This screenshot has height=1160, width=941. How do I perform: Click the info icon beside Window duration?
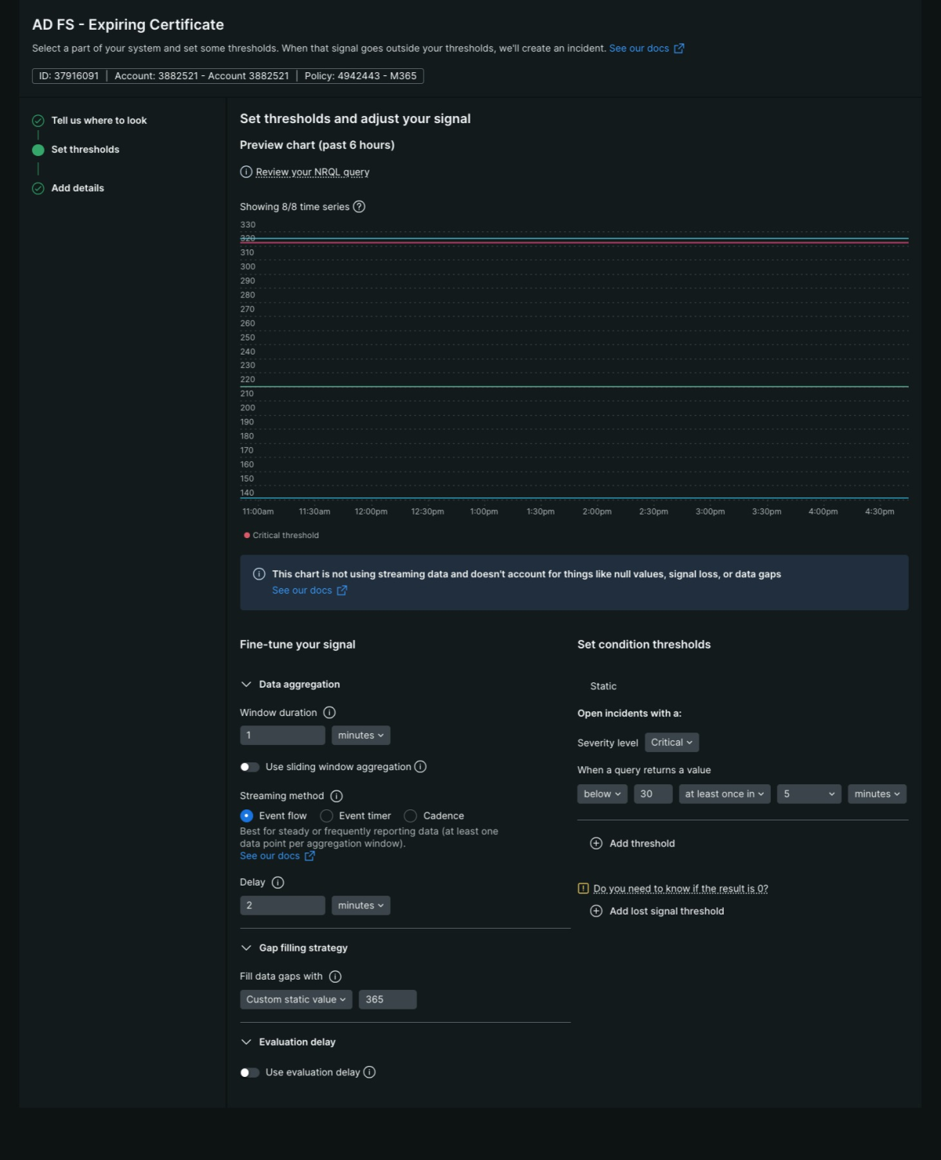(x=329, y=713)
